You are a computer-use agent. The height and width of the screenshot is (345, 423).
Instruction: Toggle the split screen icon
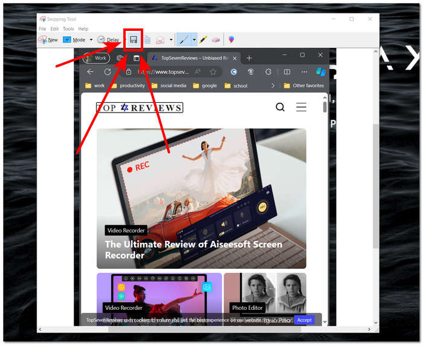[287, 72]
